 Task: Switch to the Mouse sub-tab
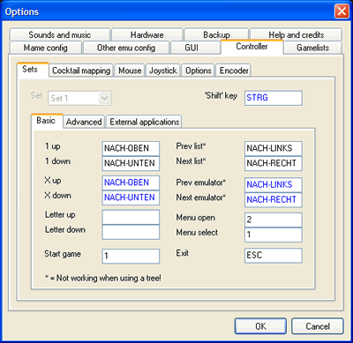130,71
